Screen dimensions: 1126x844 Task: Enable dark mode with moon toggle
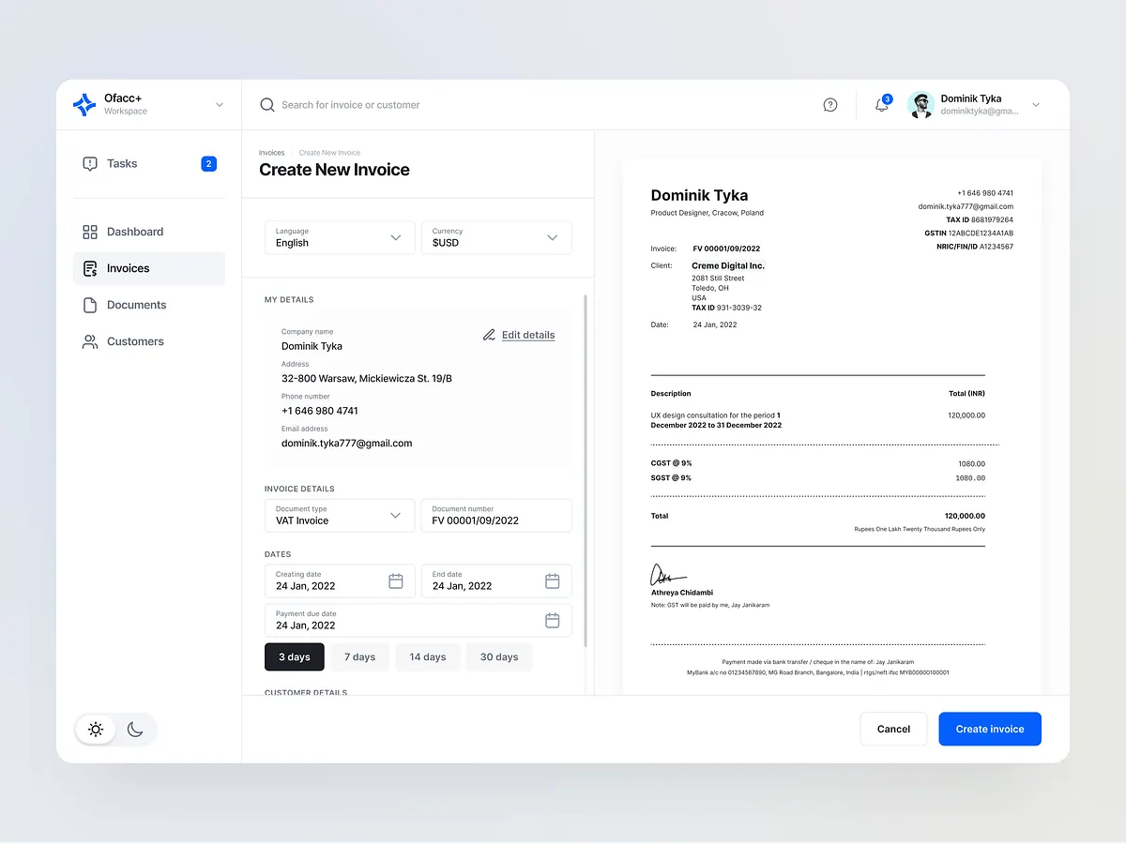tap(135, 729)
